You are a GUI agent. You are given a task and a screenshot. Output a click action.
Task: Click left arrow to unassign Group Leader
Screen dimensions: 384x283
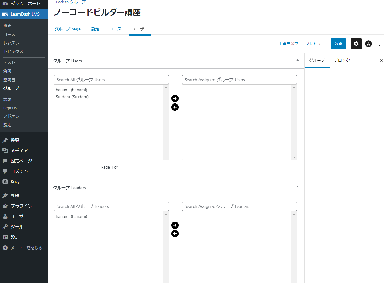[175, 234]
